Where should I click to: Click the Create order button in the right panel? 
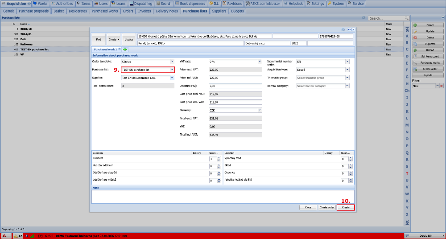click(428, 69)
